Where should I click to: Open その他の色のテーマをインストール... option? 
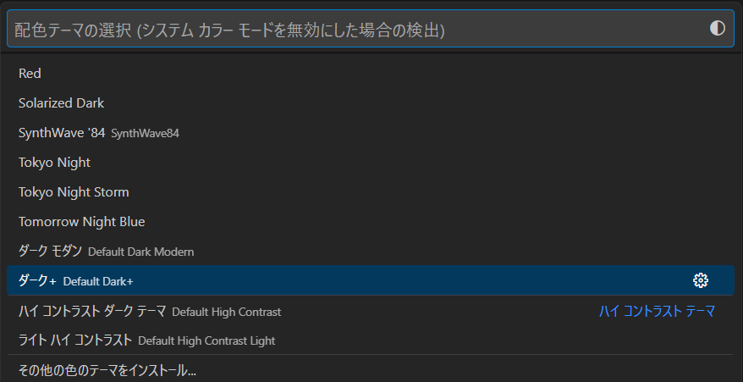pos(107,370)
